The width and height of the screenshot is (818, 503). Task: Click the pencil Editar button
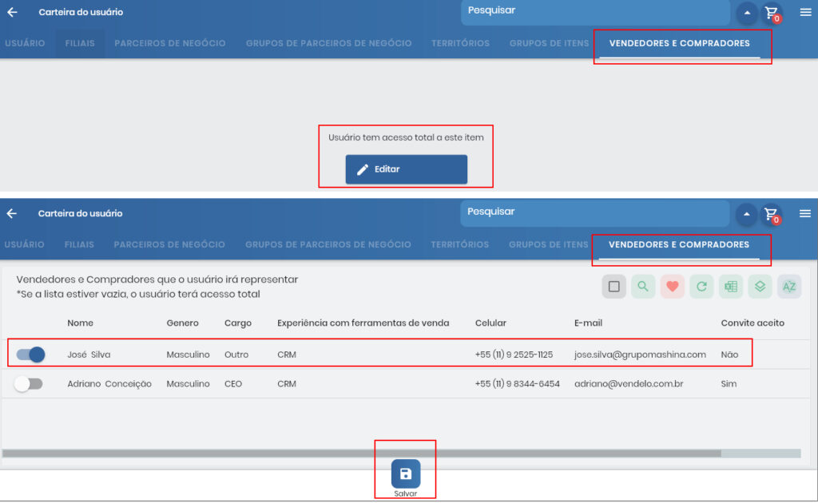(x=406, y=169)
